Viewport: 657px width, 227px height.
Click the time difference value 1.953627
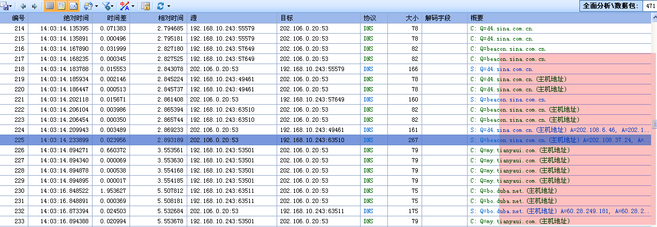(x=113, y=191)
